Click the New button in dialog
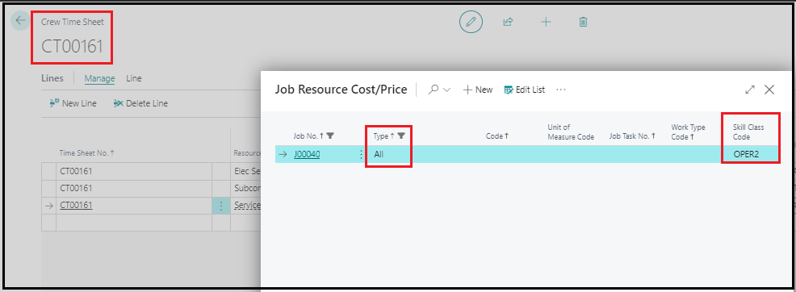 [478, 90]
